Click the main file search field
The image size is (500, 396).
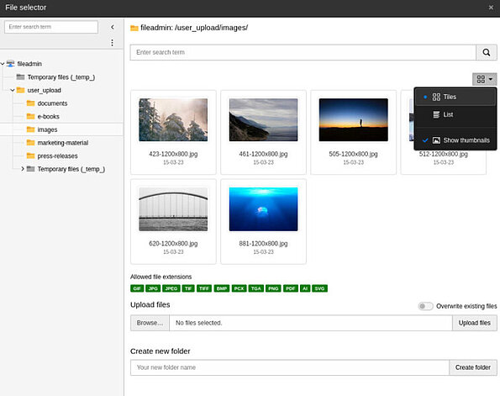[303, 52]
